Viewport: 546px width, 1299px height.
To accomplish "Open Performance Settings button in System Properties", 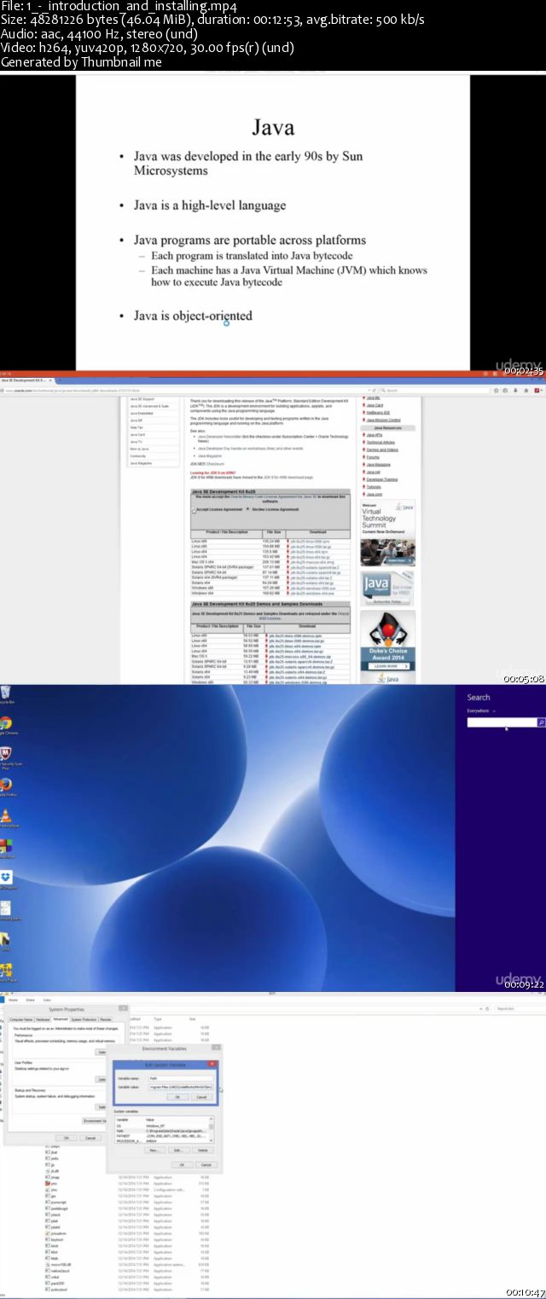I will pyautogui.click(x=102, y=1053).
